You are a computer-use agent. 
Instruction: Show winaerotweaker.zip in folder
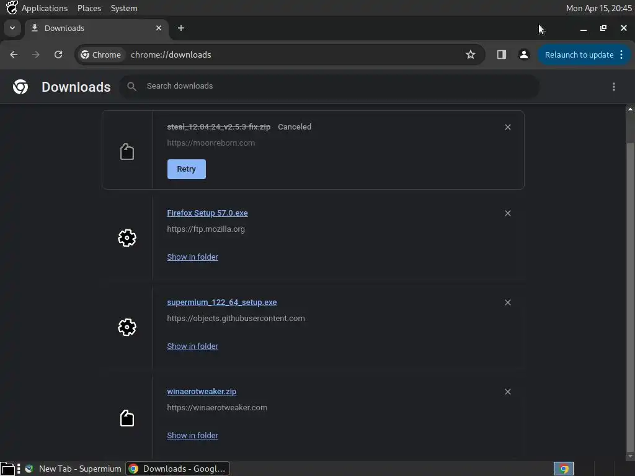pyautogui.click(x=192, y=436)
